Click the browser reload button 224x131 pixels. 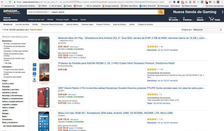pyautogui.click(x=10, y=2)
